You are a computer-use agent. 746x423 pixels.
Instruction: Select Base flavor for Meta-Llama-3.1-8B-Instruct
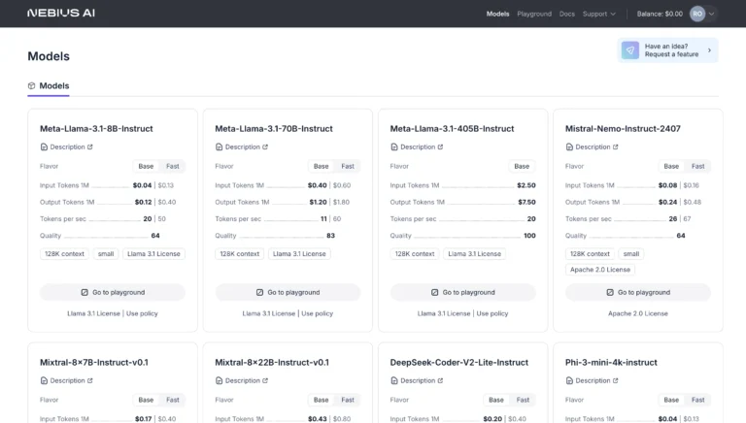146,166
